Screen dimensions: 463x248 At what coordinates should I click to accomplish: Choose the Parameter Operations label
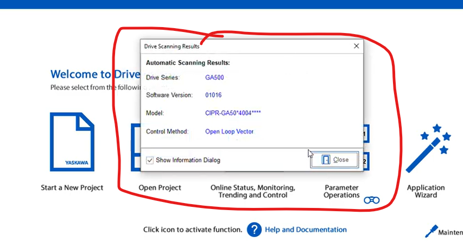pos(341,191)
